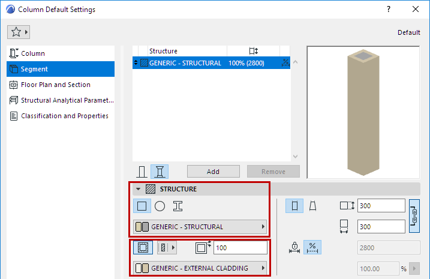Click the EXTERNAL CLADDING material swatch

[142, 268]
